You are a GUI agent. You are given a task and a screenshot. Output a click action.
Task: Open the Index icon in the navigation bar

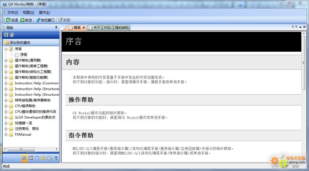point(31,158)
